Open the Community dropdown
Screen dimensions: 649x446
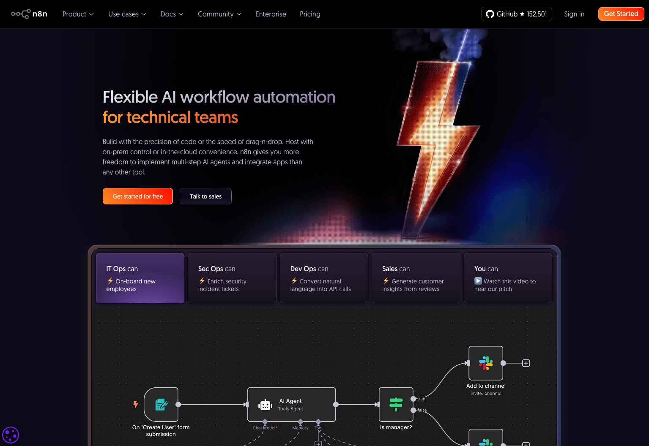219,14
